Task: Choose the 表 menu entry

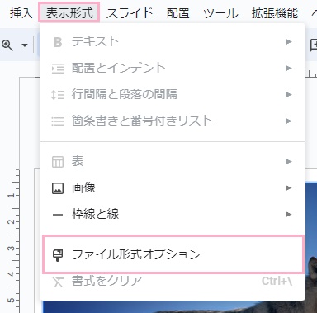Action: click(173, 161)
